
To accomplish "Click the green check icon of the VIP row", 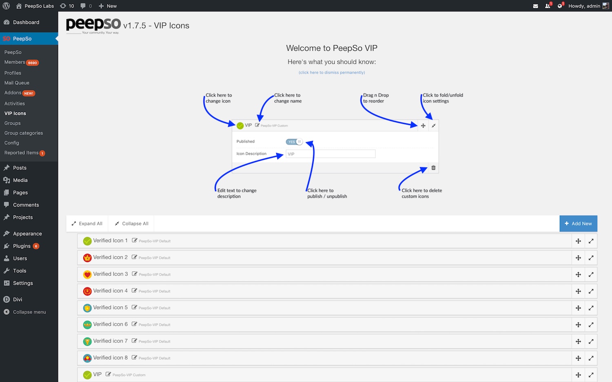I will (87, 375).
